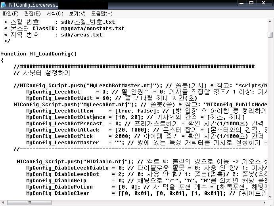The image size is (274, 206).
Task: Open the 도움말(H) menu
Action: (x=102, y=13)
